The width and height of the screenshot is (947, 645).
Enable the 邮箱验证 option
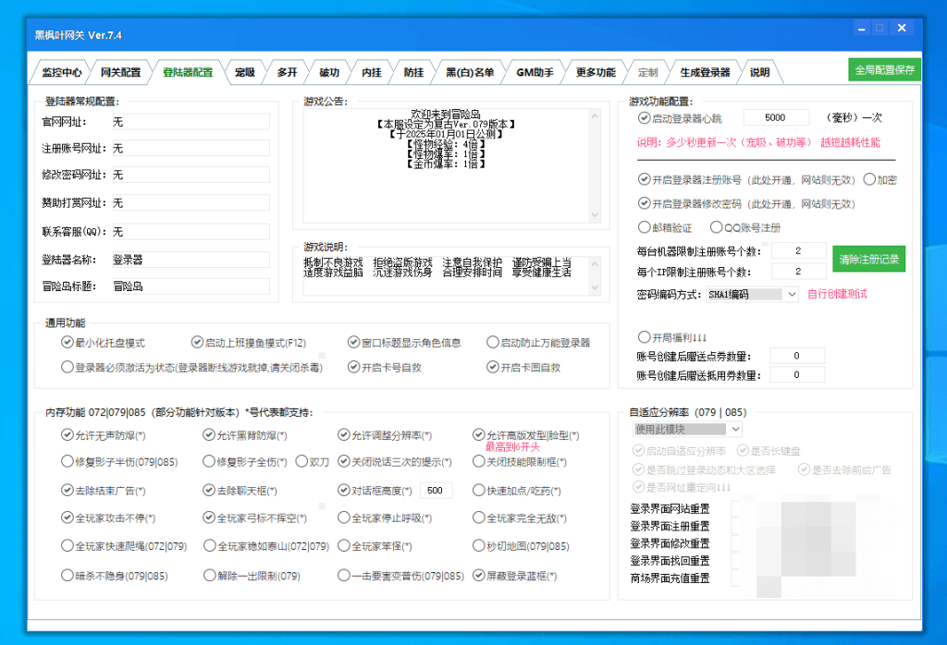644,227
